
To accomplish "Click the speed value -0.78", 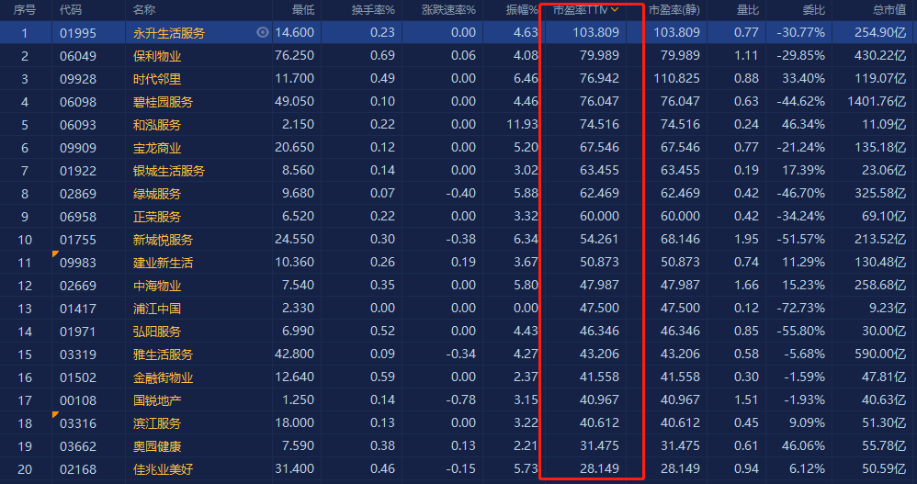I will tap(461, 400).
